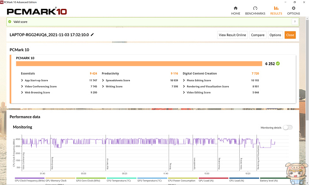Expand the Spreadsheets Score details
Screen dimensions: 309x185
point(103,80)
